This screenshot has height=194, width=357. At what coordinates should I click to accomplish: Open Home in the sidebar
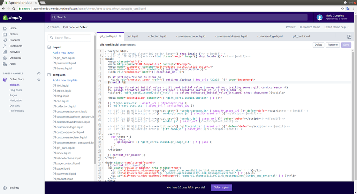(x=13, y=28)
